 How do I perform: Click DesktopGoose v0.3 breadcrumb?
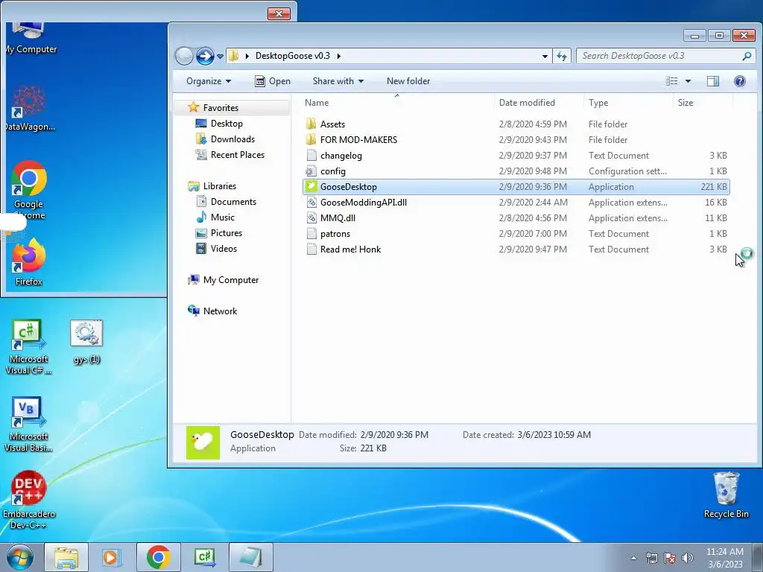pyautogui.click(x=292, y=56)
